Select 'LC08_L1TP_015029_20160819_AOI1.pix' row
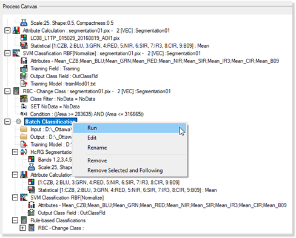 coord(75,38)
